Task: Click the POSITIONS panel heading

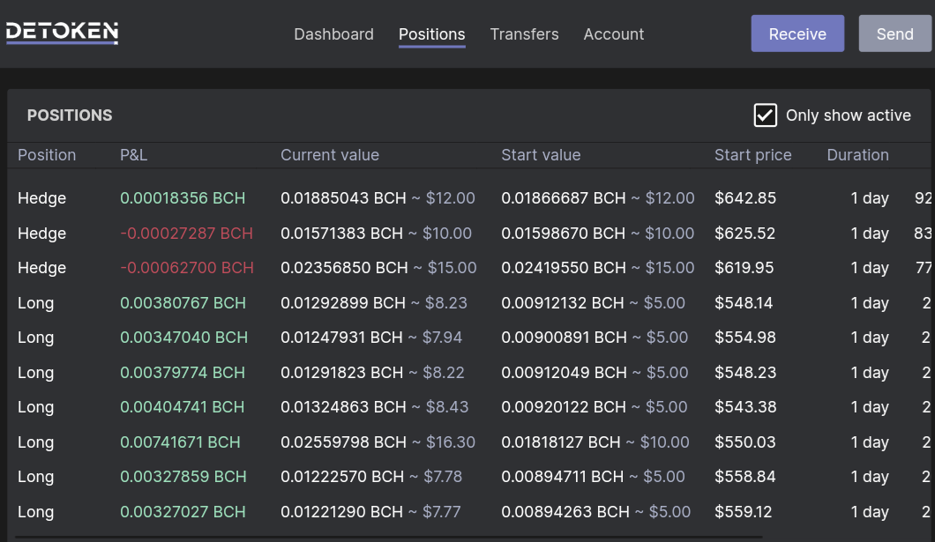Action: point(70,115)
